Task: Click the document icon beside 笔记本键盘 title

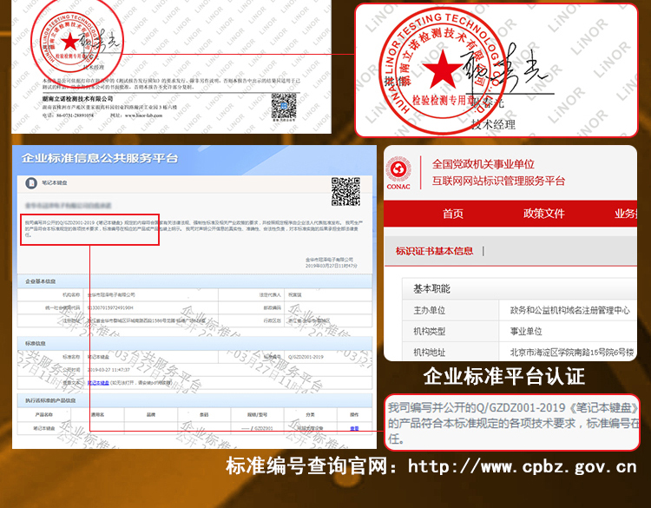Action: tap(31, 182)
